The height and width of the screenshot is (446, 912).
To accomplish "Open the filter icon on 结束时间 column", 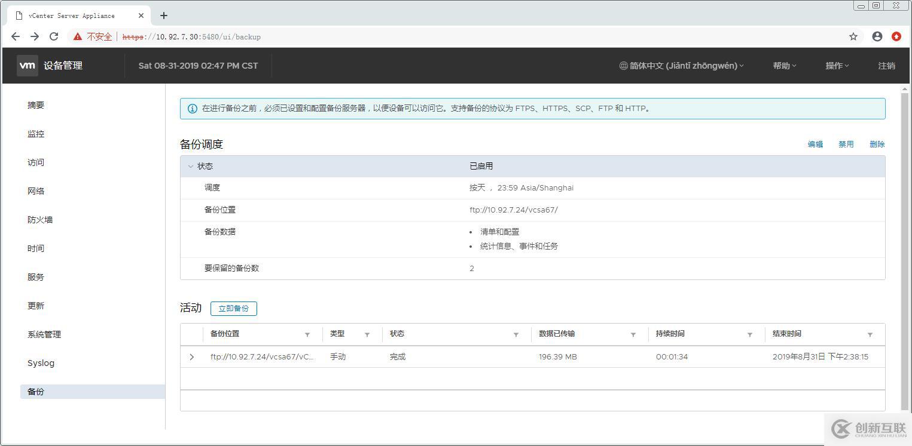I will click(870, 334).
